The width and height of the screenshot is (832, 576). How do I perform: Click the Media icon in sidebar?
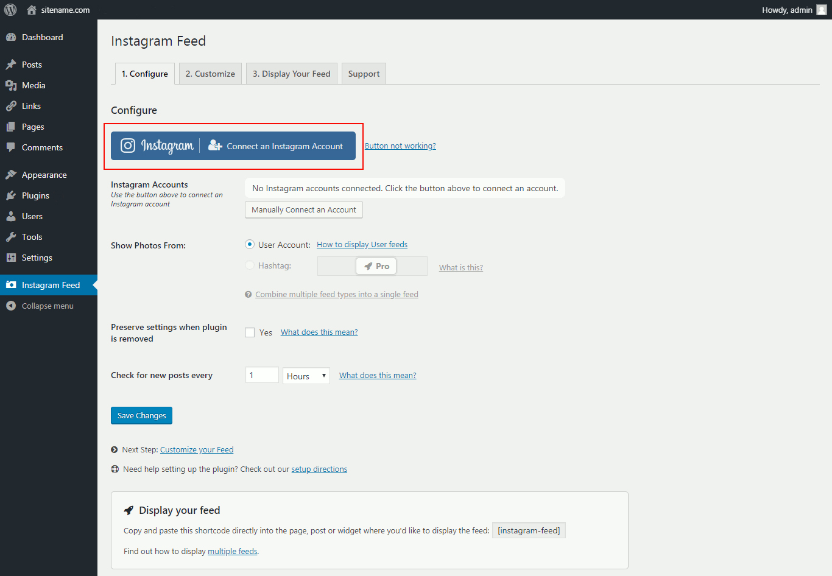pyautogui.click(x=11, y=85)
